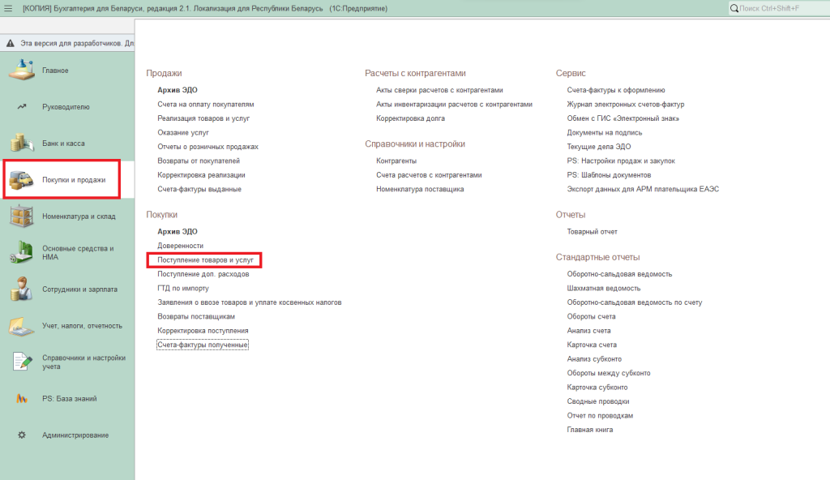Open Акты сверки расчетов с контрагентами
Screen dimensions: 830x480
(439, 90)
